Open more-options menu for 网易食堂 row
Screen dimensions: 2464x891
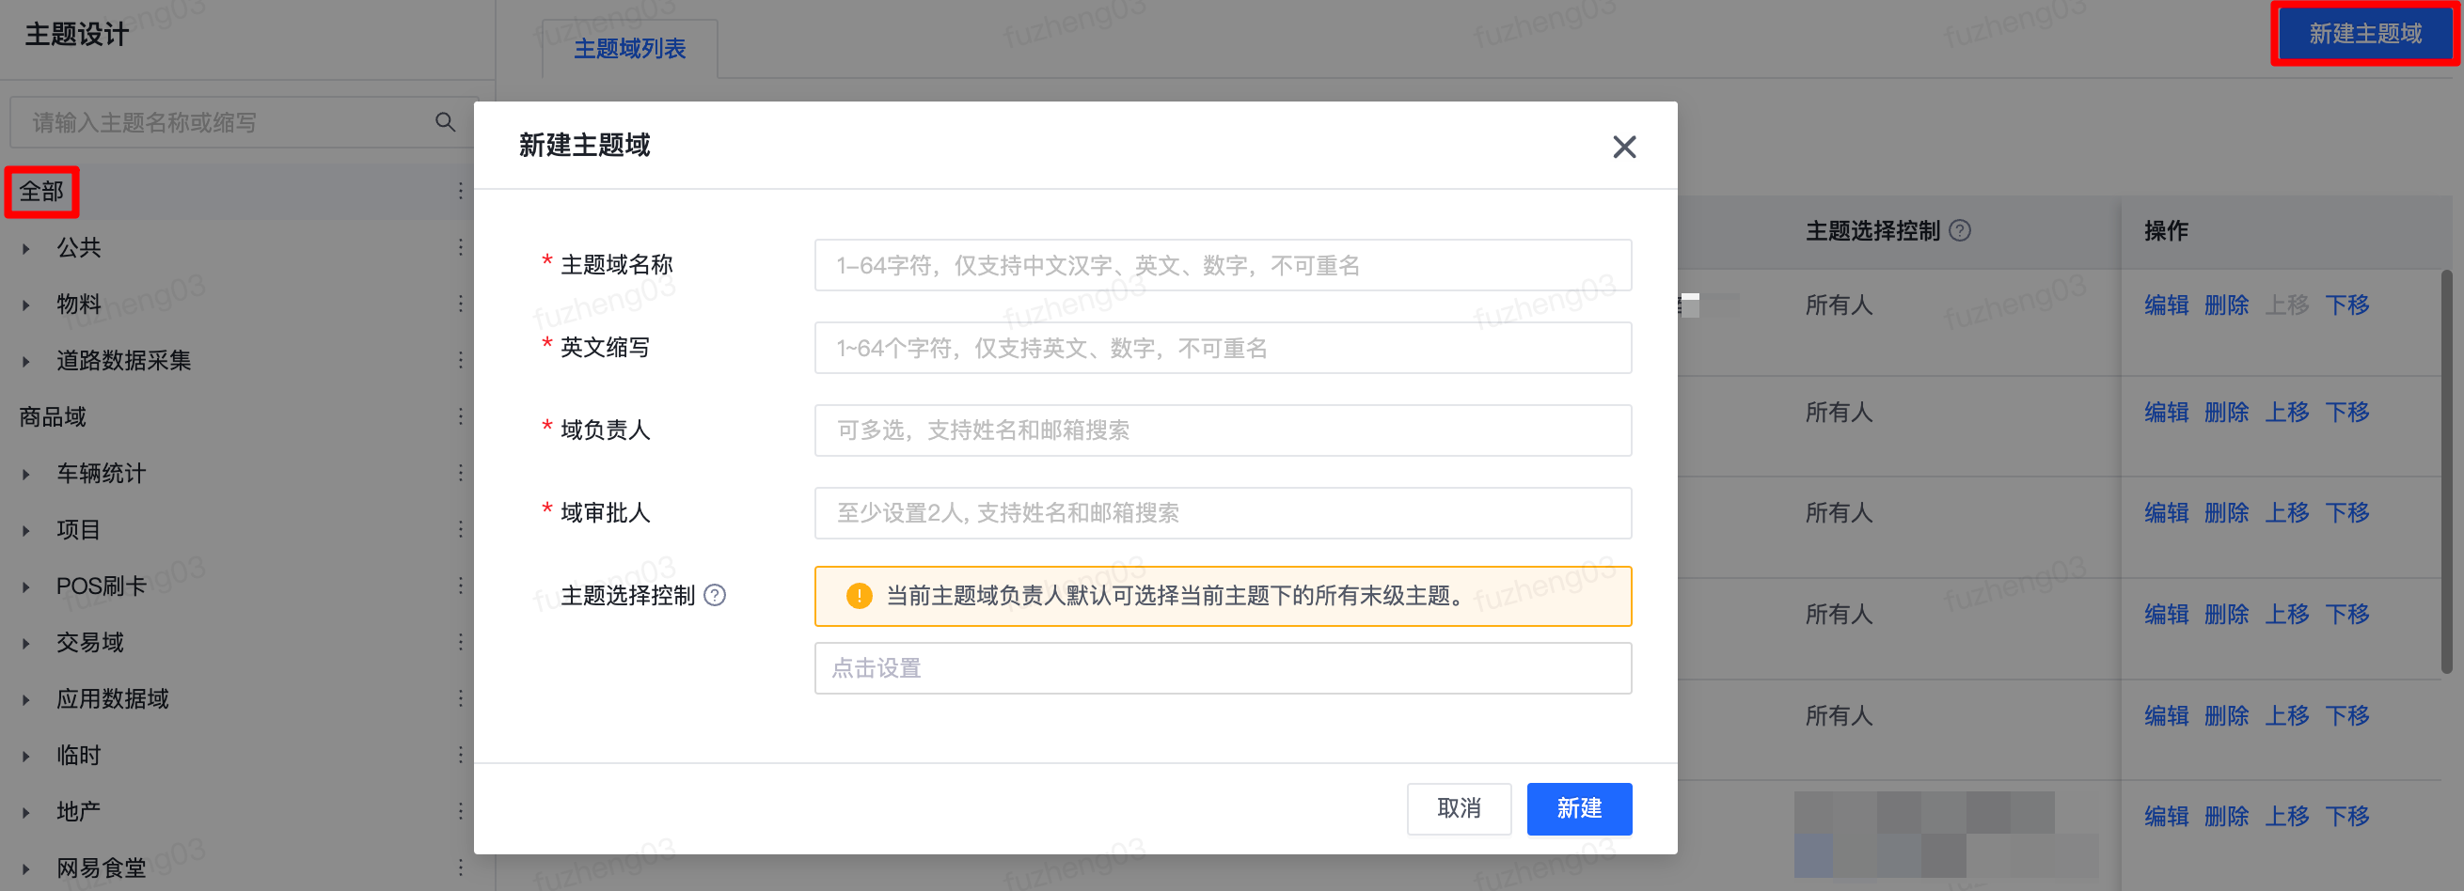(x=460, y=868)
